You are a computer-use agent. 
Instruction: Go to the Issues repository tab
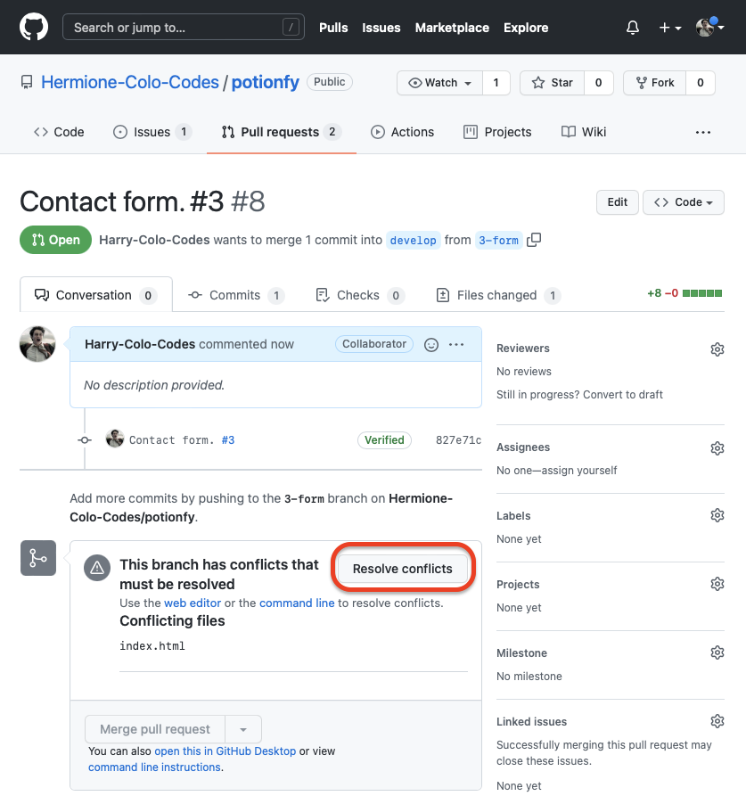point(152,132)
